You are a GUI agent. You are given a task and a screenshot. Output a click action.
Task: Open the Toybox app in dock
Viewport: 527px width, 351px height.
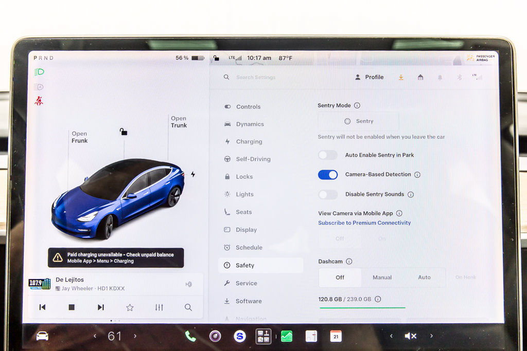click(x=263, y=336)
